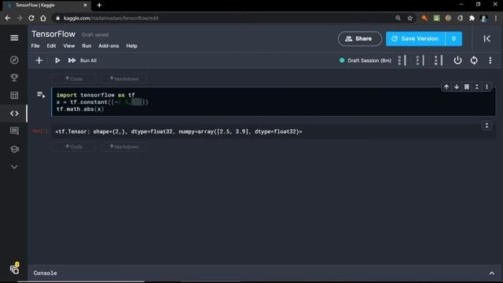The height and width of the screenshot is (283, 503).
Task: Open the browser zoom magnifier icon
Action: [x=398, y=18]
